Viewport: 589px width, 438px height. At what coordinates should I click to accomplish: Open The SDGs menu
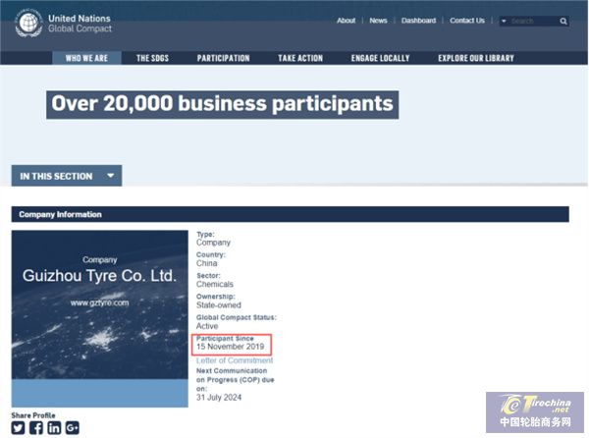152,58
